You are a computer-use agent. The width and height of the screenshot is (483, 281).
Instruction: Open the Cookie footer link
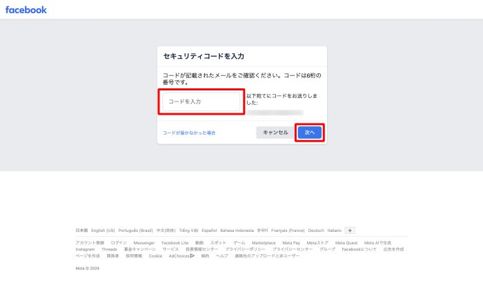(x=155, y=255)
